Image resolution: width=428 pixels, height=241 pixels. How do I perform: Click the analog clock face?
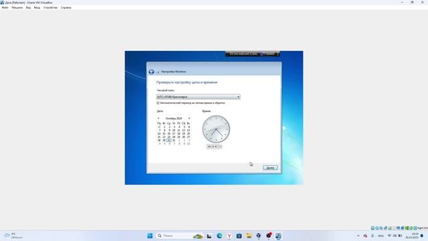point(216,129)
